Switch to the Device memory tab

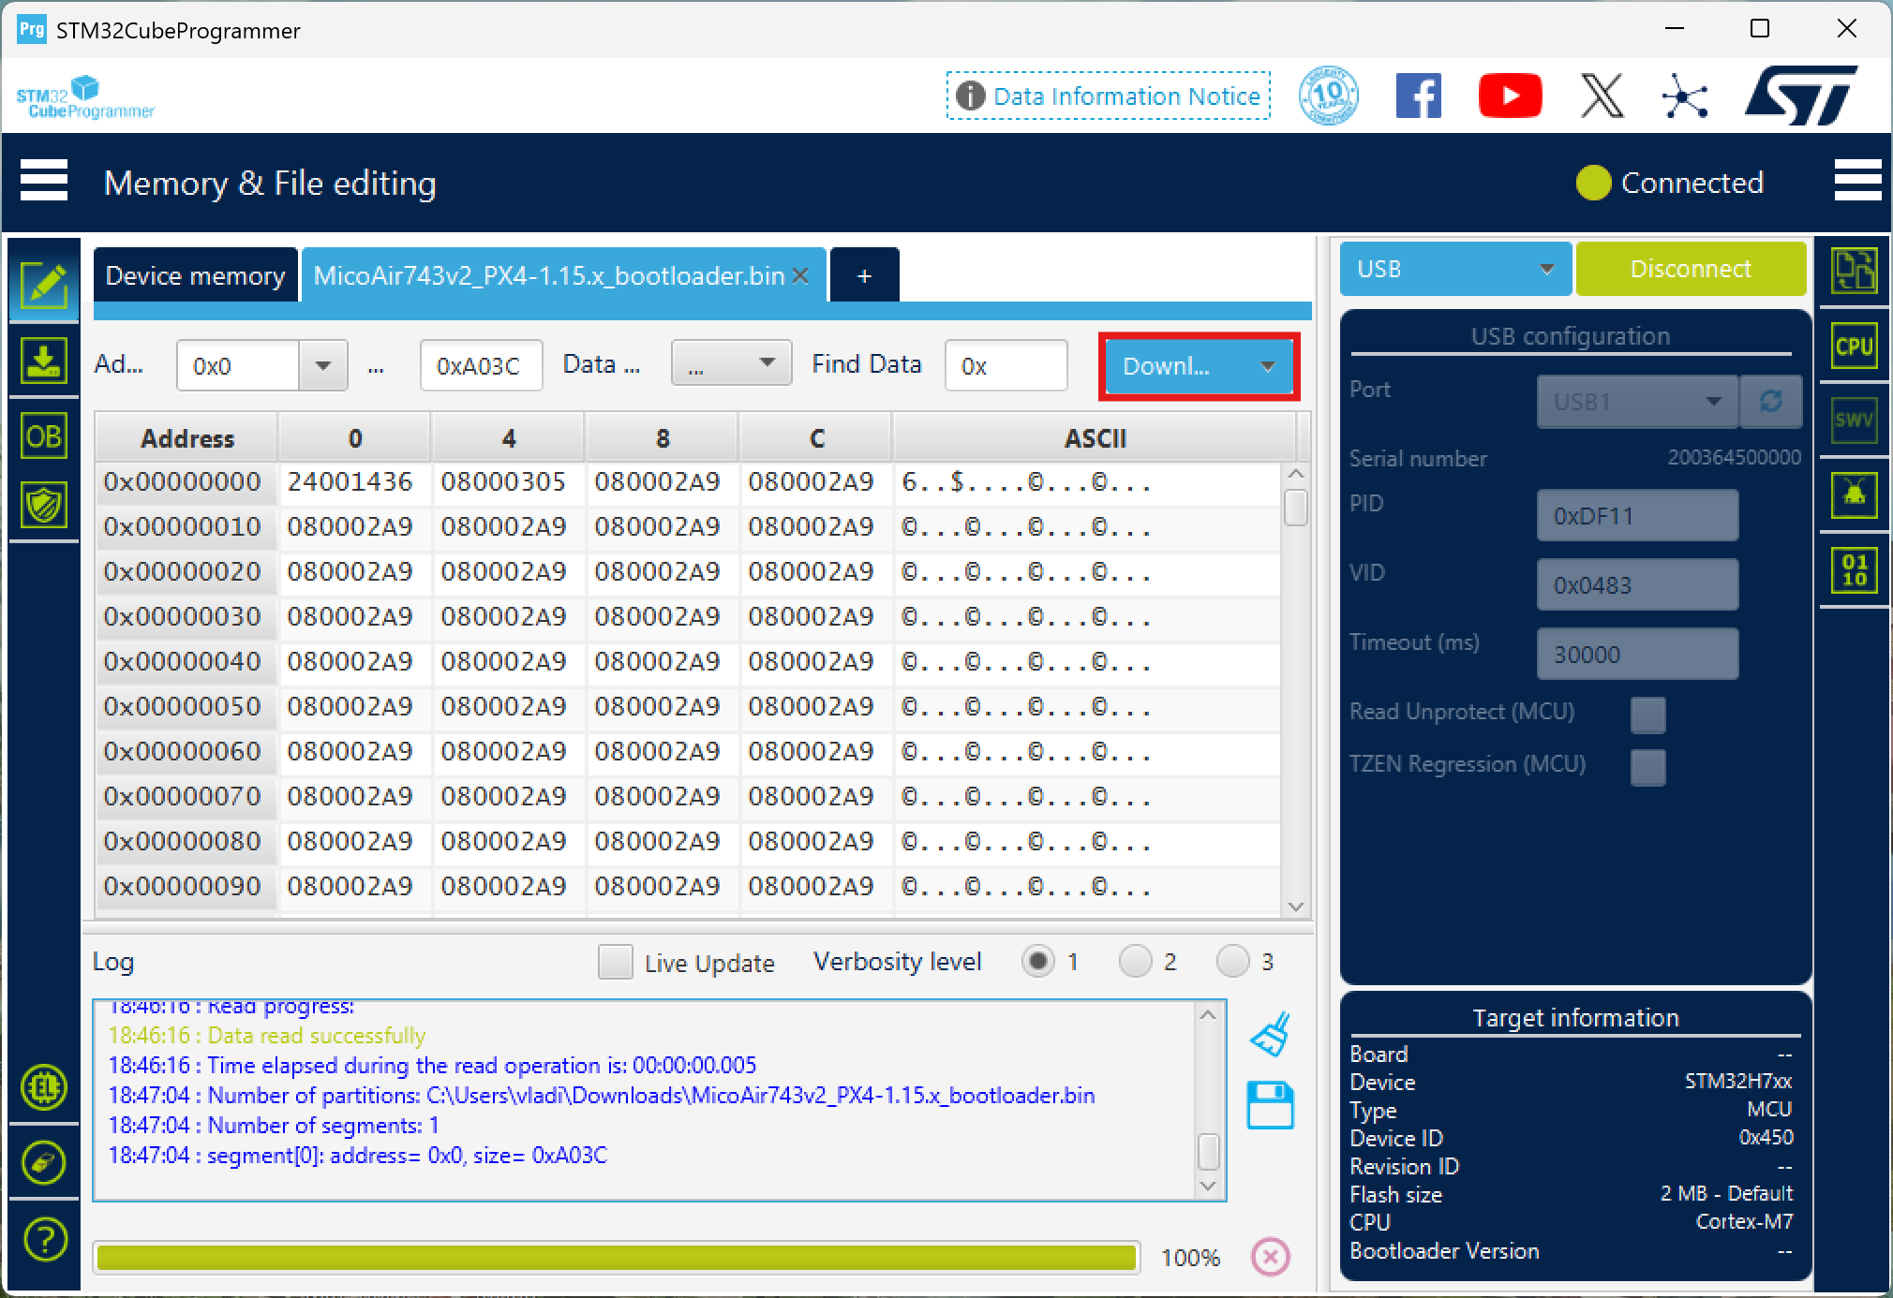[195, 275]
